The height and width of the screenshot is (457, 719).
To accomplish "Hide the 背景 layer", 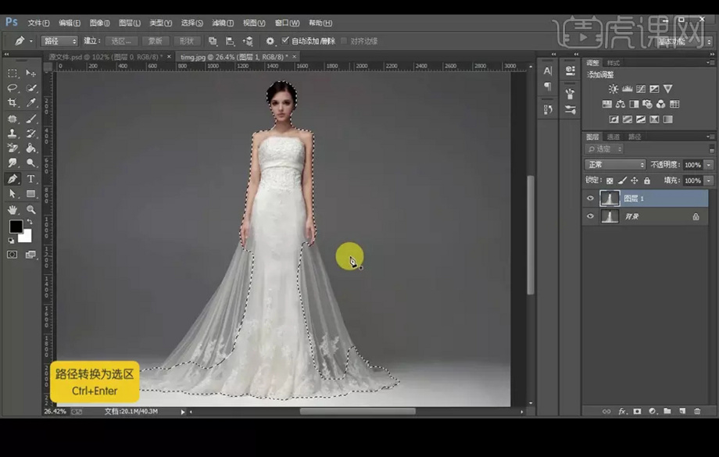I will coord(590,216).
